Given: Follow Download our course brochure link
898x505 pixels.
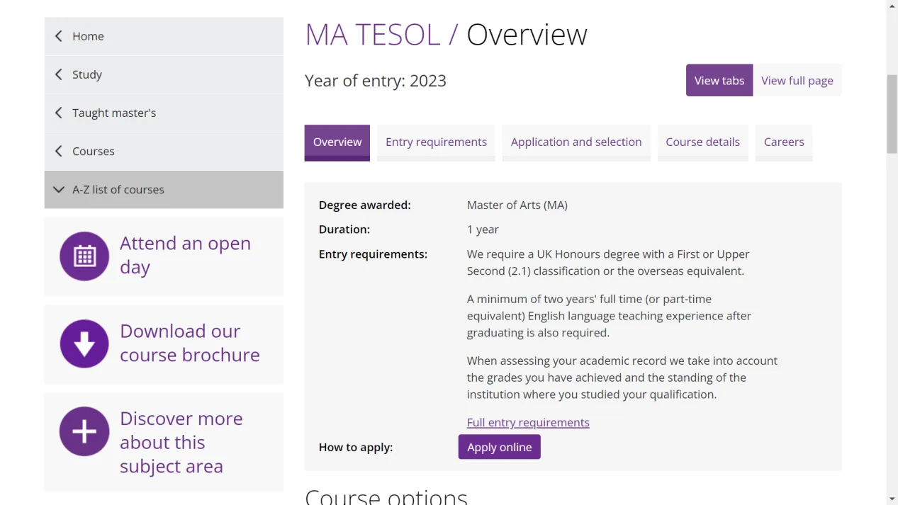Looking at the screenshot, I should tap(189, 343).
